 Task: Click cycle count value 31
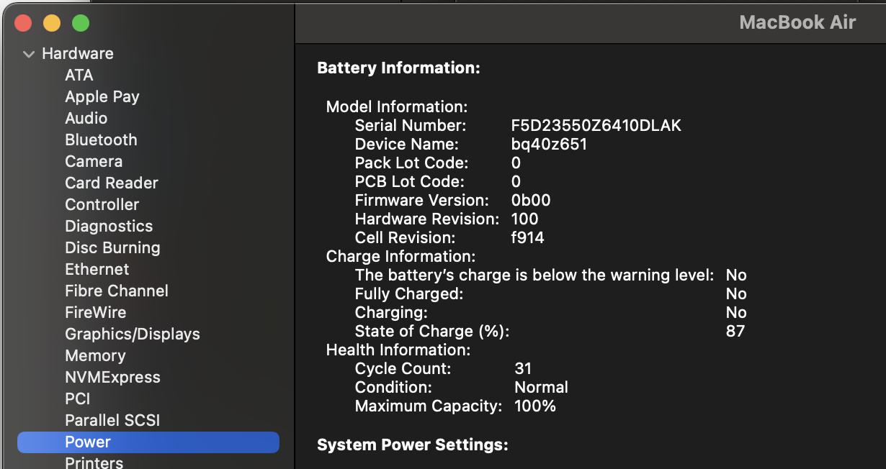click(523, 368)
